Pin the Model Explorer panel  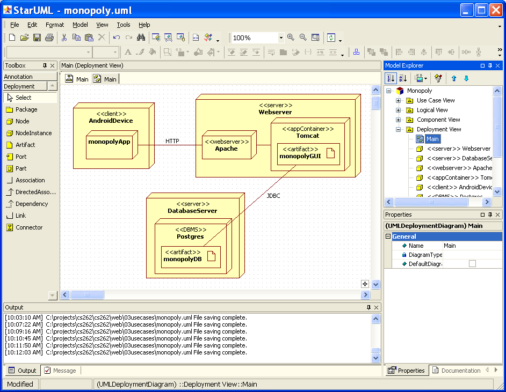490,65
